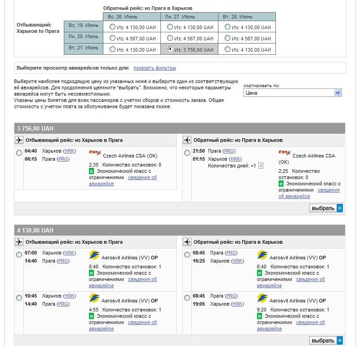Click Czech Airlines logo on the return flight
Viewport: 359px width, 346px height.
click(284, 153)
